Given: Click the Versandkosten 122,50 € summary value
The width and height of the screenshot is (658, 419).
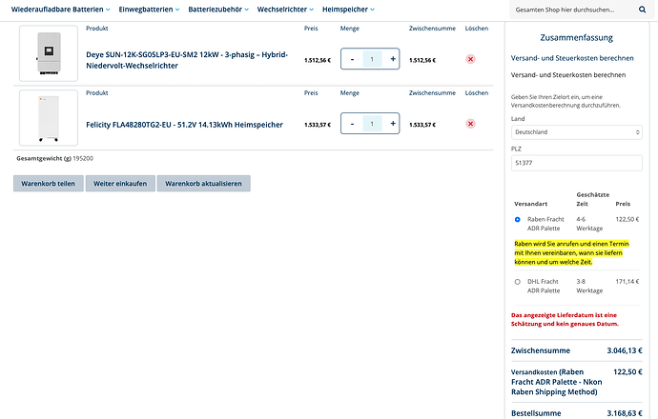Looking at the screenshot, I should click(x=627, y=371).
